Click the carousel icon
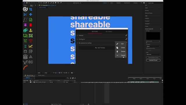The width and height of the screenshot is (186, 105). click(25, 57)
